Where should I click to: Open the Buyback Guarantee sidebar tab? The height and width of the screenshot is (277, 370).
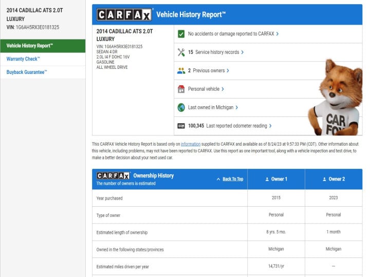coord(43,72)
